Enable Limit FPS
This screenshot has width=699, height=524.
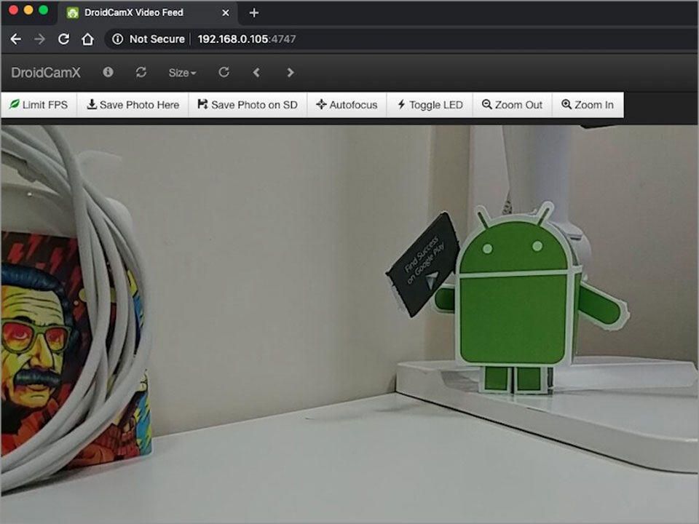pos(39,105)
